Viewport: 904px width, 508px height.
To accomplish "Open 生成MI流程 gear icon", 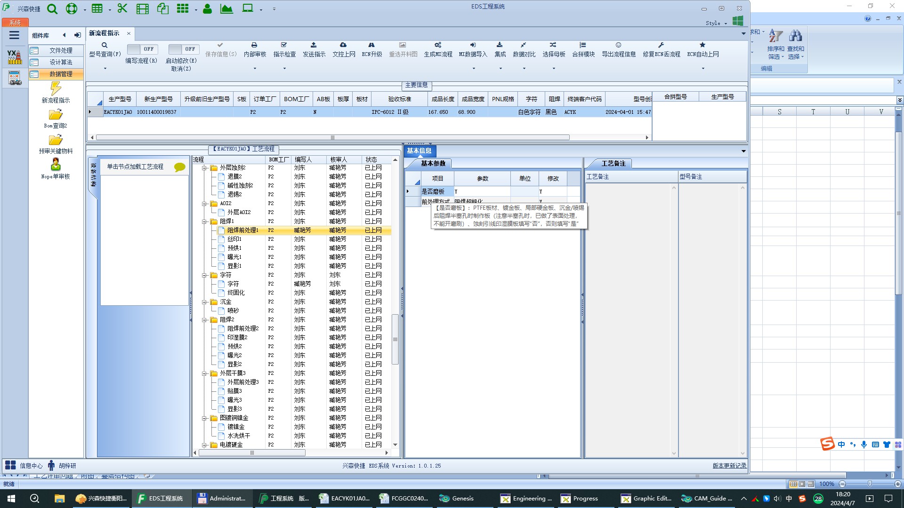I will coord(437,45).
